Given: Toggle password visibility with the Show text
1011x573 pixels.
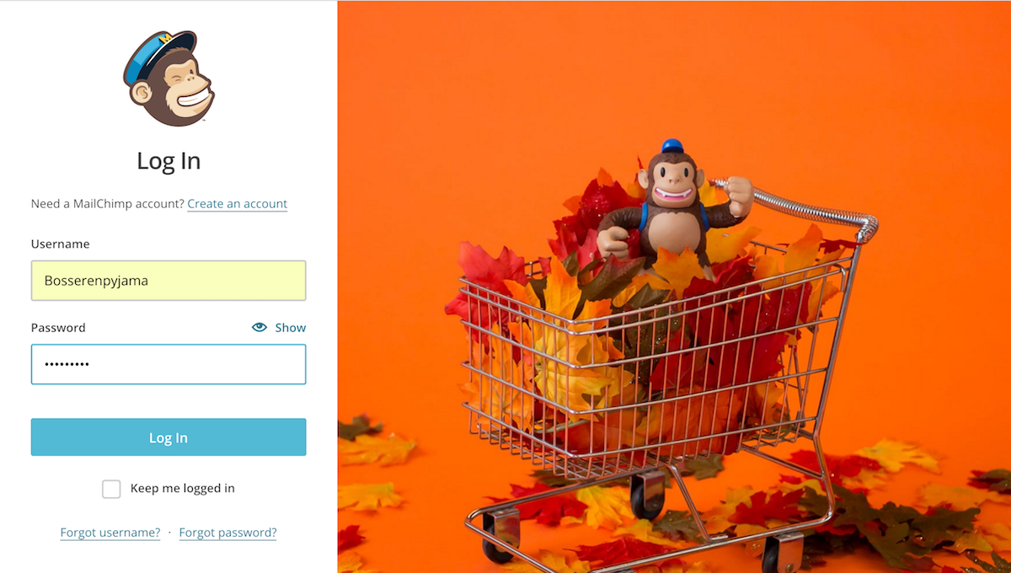Looking at the screenshot, I should pos(291,328).
